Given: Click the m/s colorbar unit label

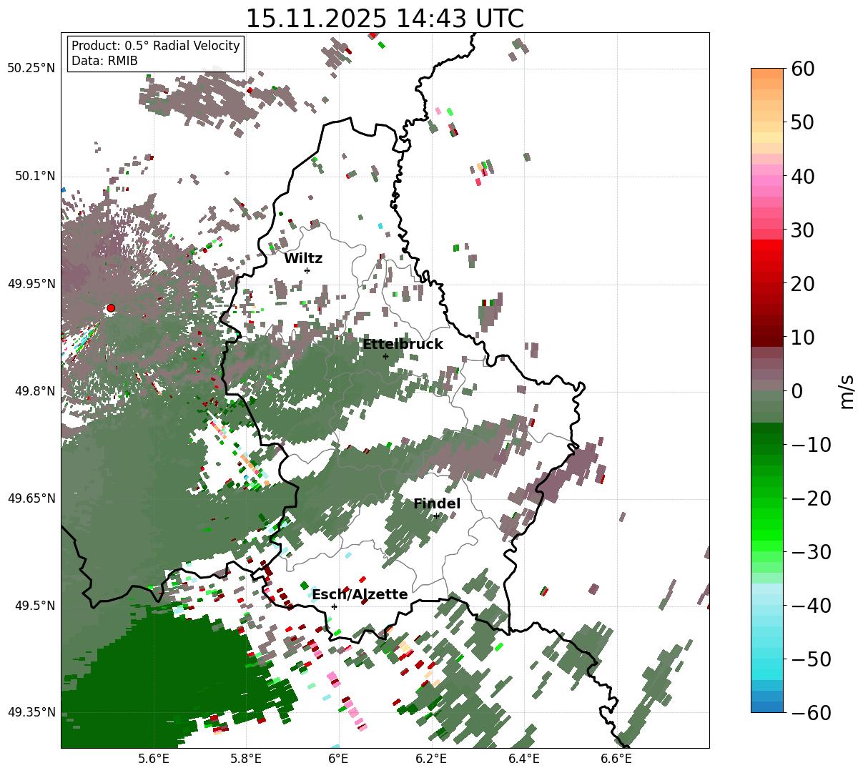Looking at the screenshot, I should pyautogui.click(x=847, y=390).
